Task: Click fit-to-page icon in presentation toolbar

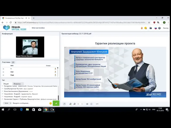Action: 91,104
